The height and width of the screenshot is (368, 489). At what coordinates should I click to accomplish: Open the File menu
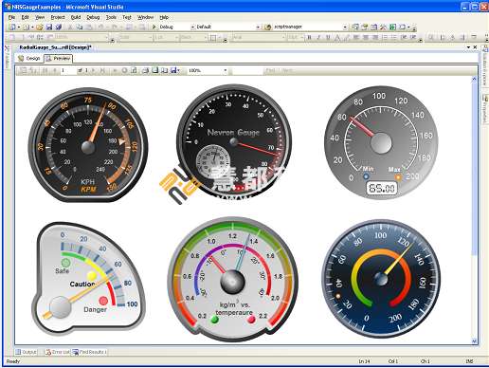(11, 17)
